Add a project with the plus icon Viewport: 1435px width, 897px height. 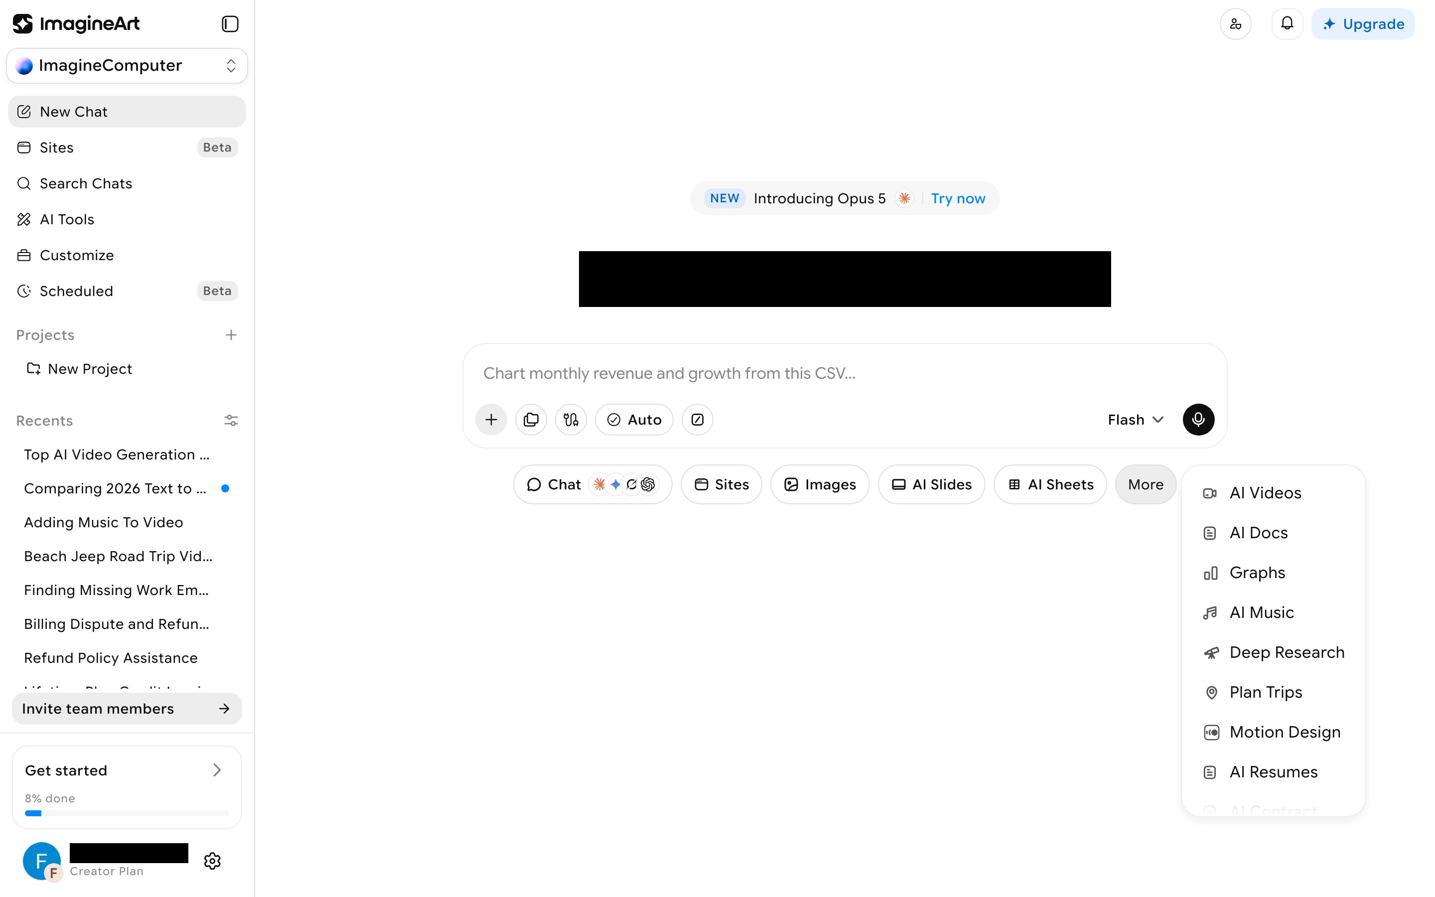tap(231, 335)
